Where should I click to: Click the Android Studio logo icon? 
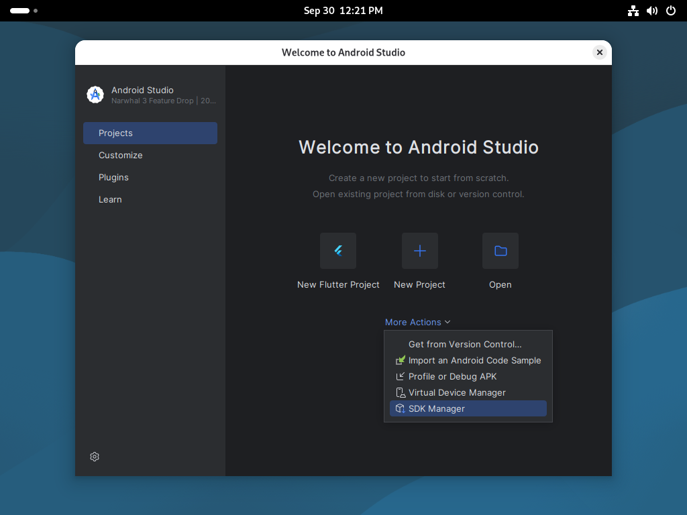(95, 95)
